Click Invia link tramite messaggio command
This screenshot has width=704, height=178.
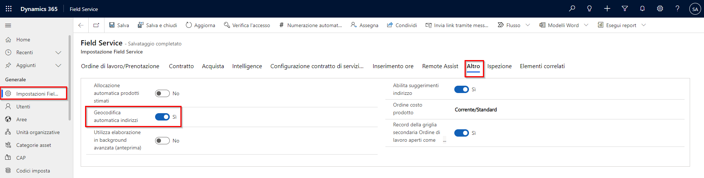pyautogui.click(x=457, y=25)
